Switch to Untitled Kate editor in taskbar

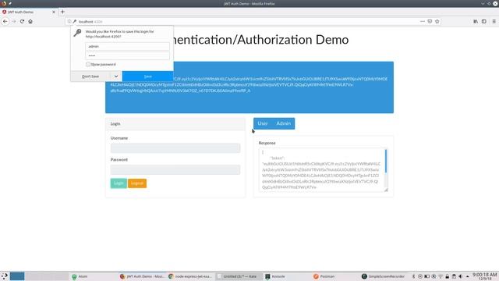pos(239,276)
